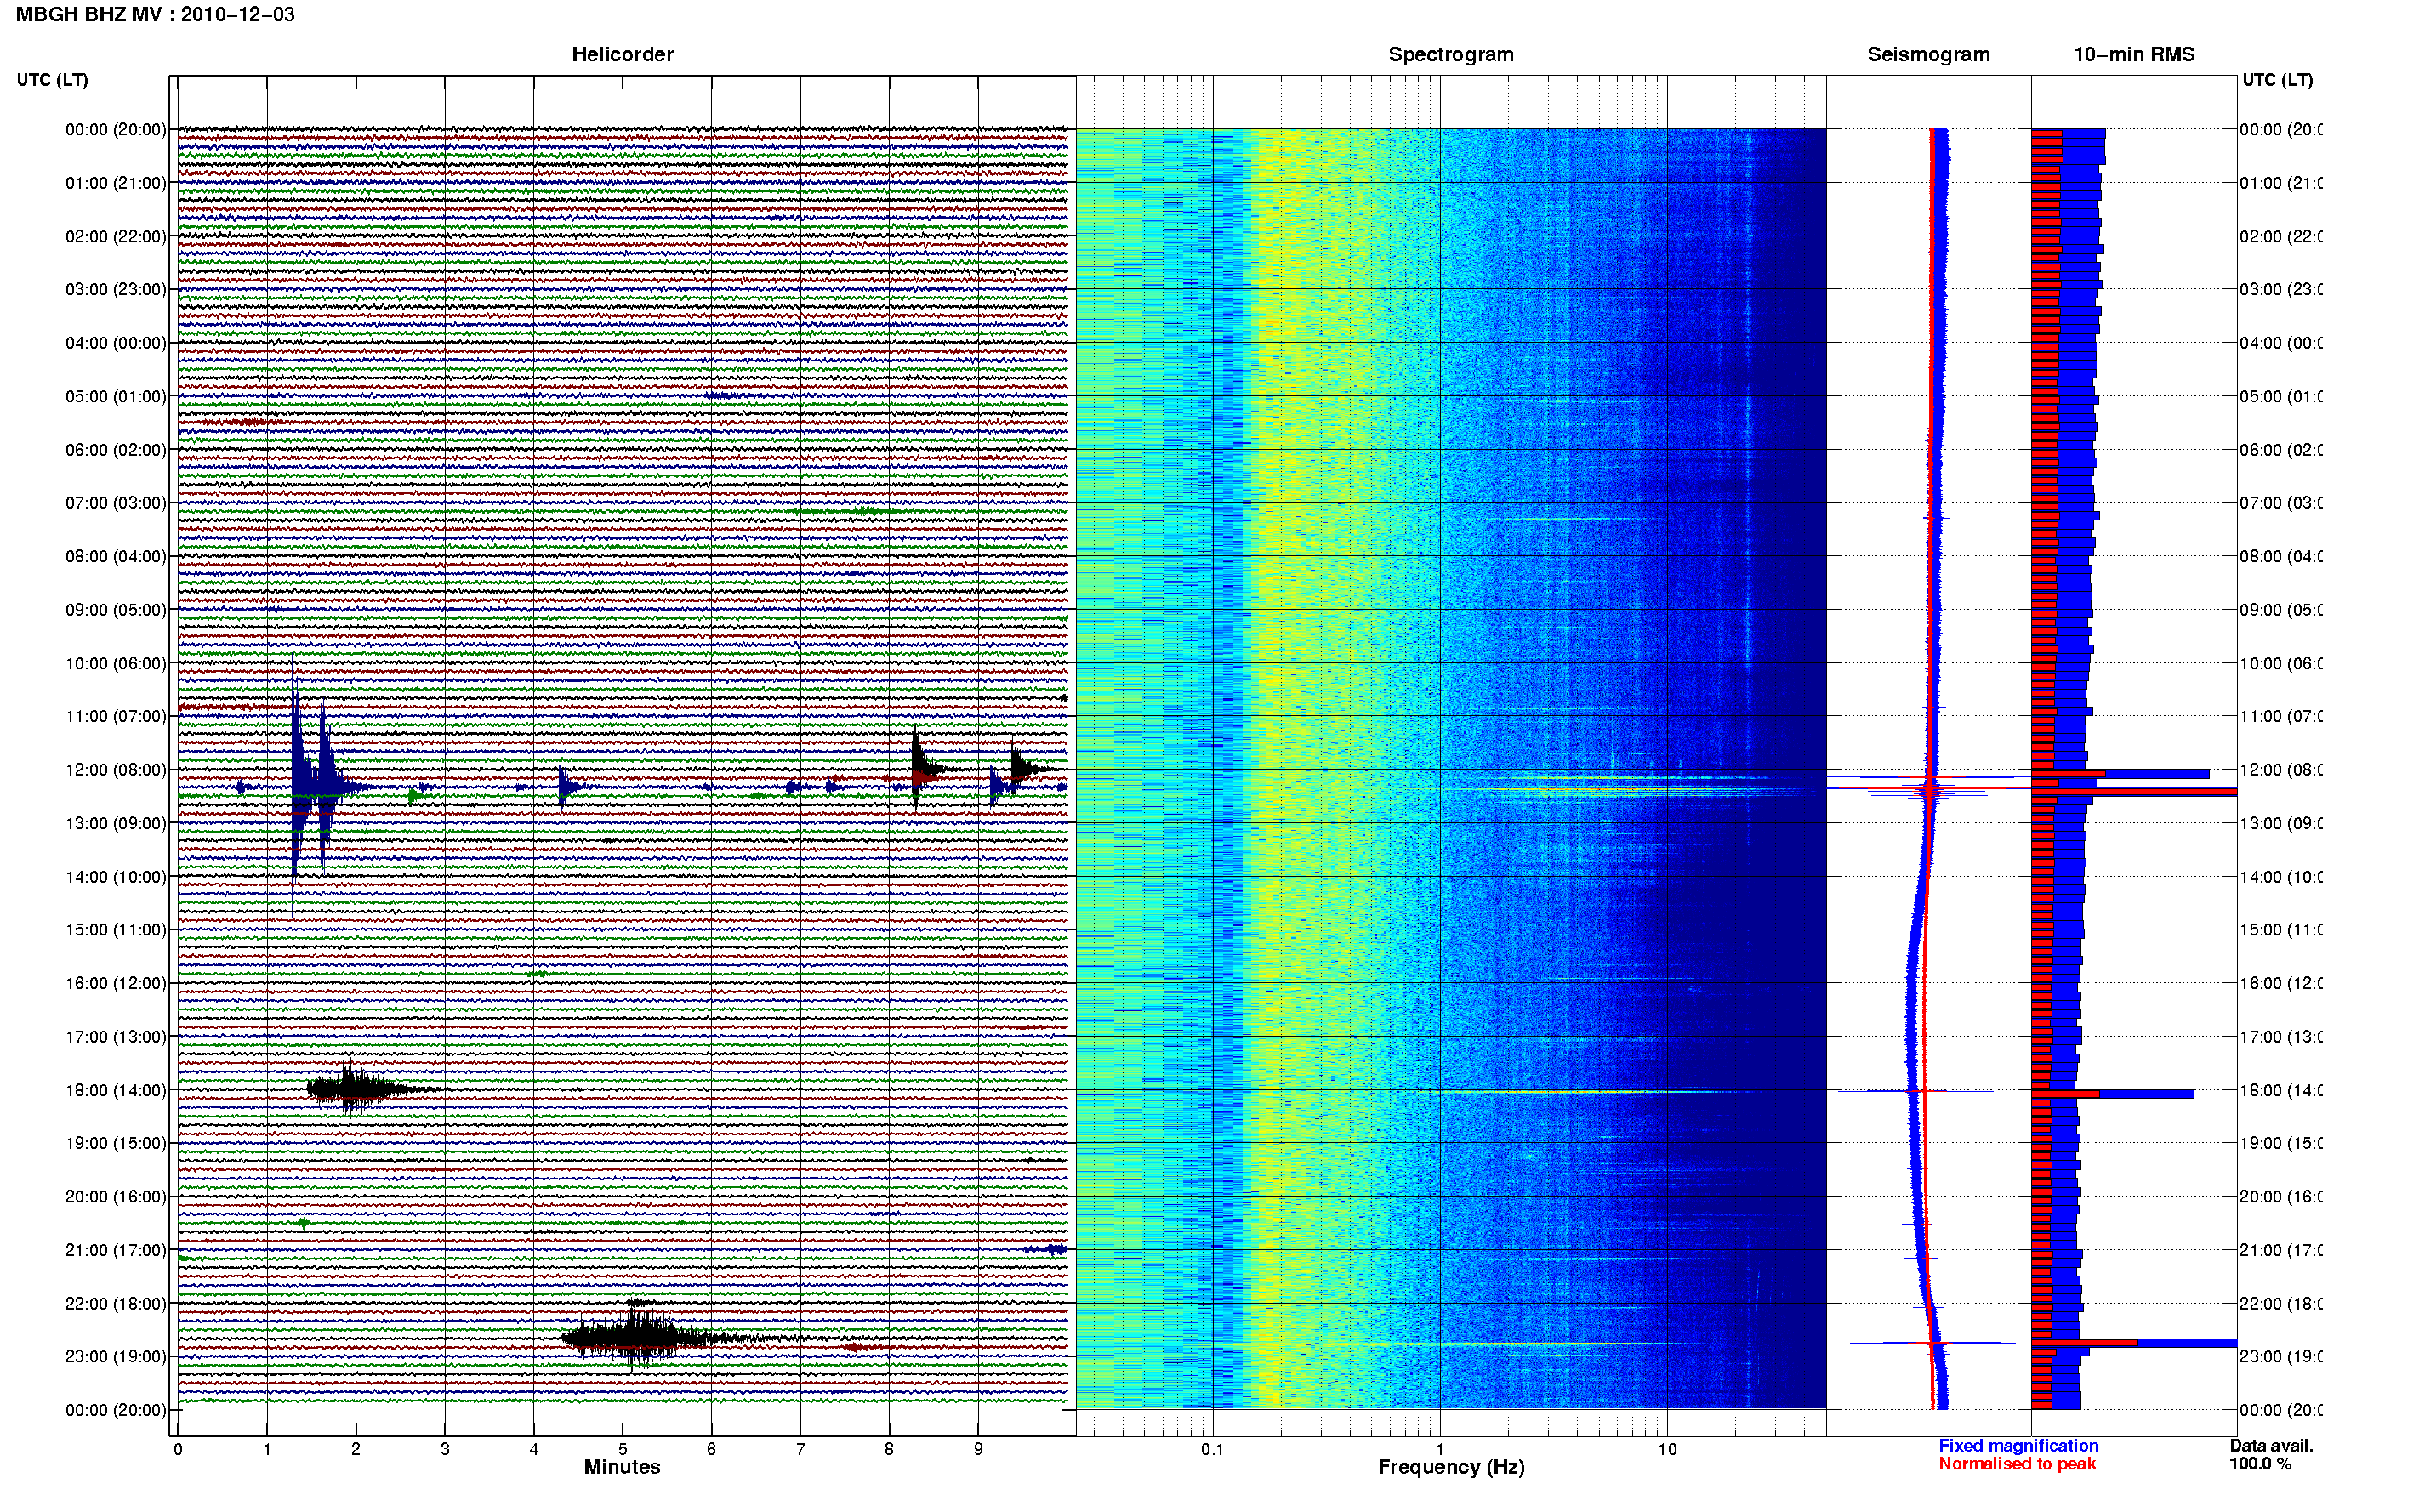Select the '10-min RMS' panel heading
Image resolution: width=2419 pixels, height=1512 pixels.
(2133, 54)
